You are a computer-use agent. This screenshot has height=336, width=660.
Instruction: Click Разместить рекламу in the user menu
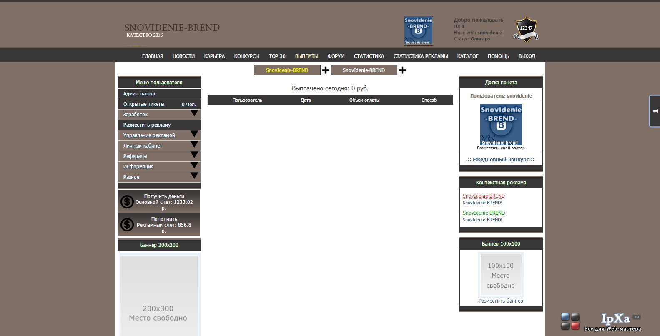click(x=159, y=125)
